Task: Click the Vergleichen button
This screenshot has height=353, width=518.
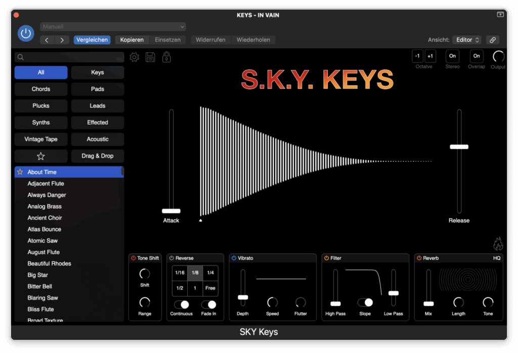Action: tap(92, 40)
